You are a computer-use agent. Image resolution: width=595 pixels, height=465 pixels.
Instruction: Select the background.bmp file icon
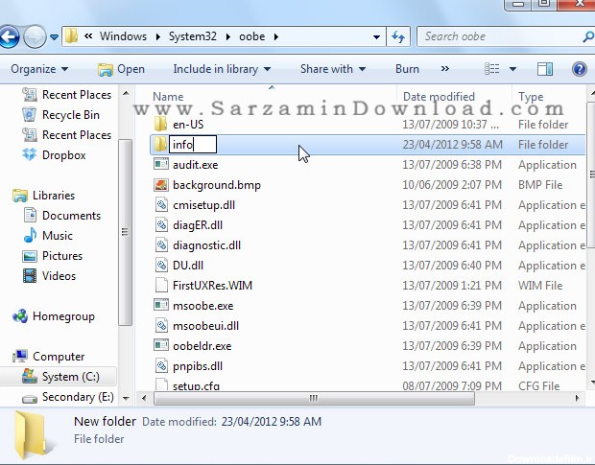[161, 185]
